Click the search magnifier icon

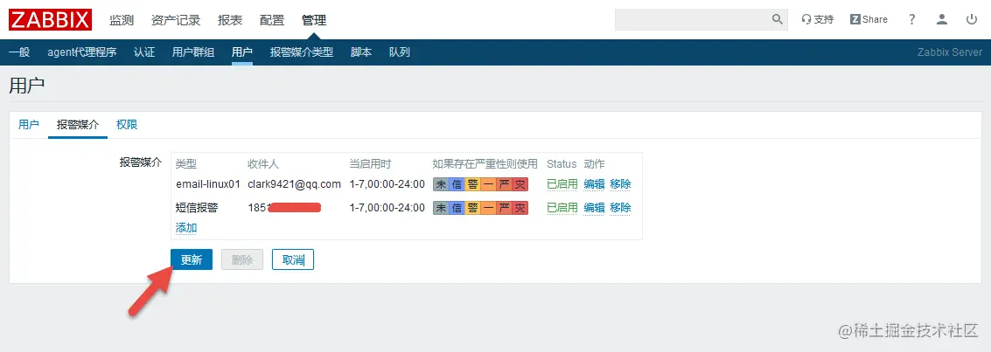pyautogui.click(x=778, y=19)
